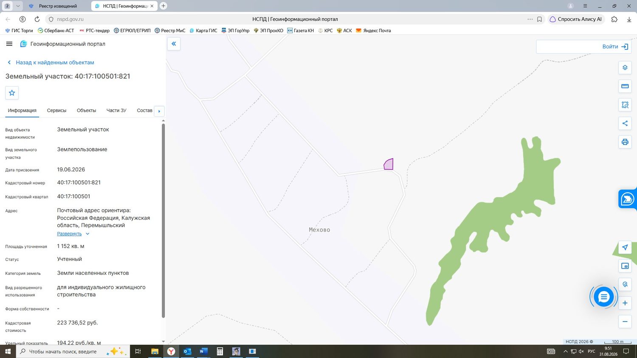Reload the page with refresh icon

37,19
